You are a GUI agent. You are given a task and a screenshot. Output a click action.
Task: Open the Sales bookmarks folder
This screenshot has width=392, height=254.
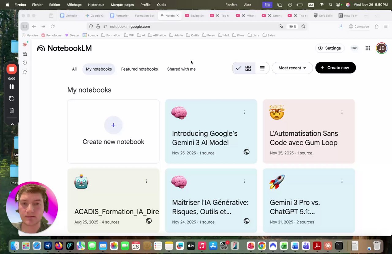(x=269, y=35)
